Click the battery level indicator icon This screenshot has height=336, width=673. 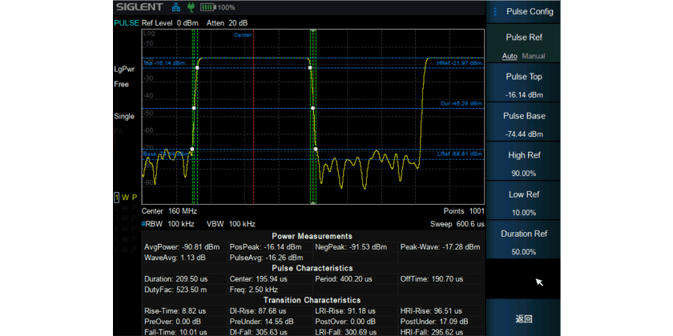pos(208,7)
